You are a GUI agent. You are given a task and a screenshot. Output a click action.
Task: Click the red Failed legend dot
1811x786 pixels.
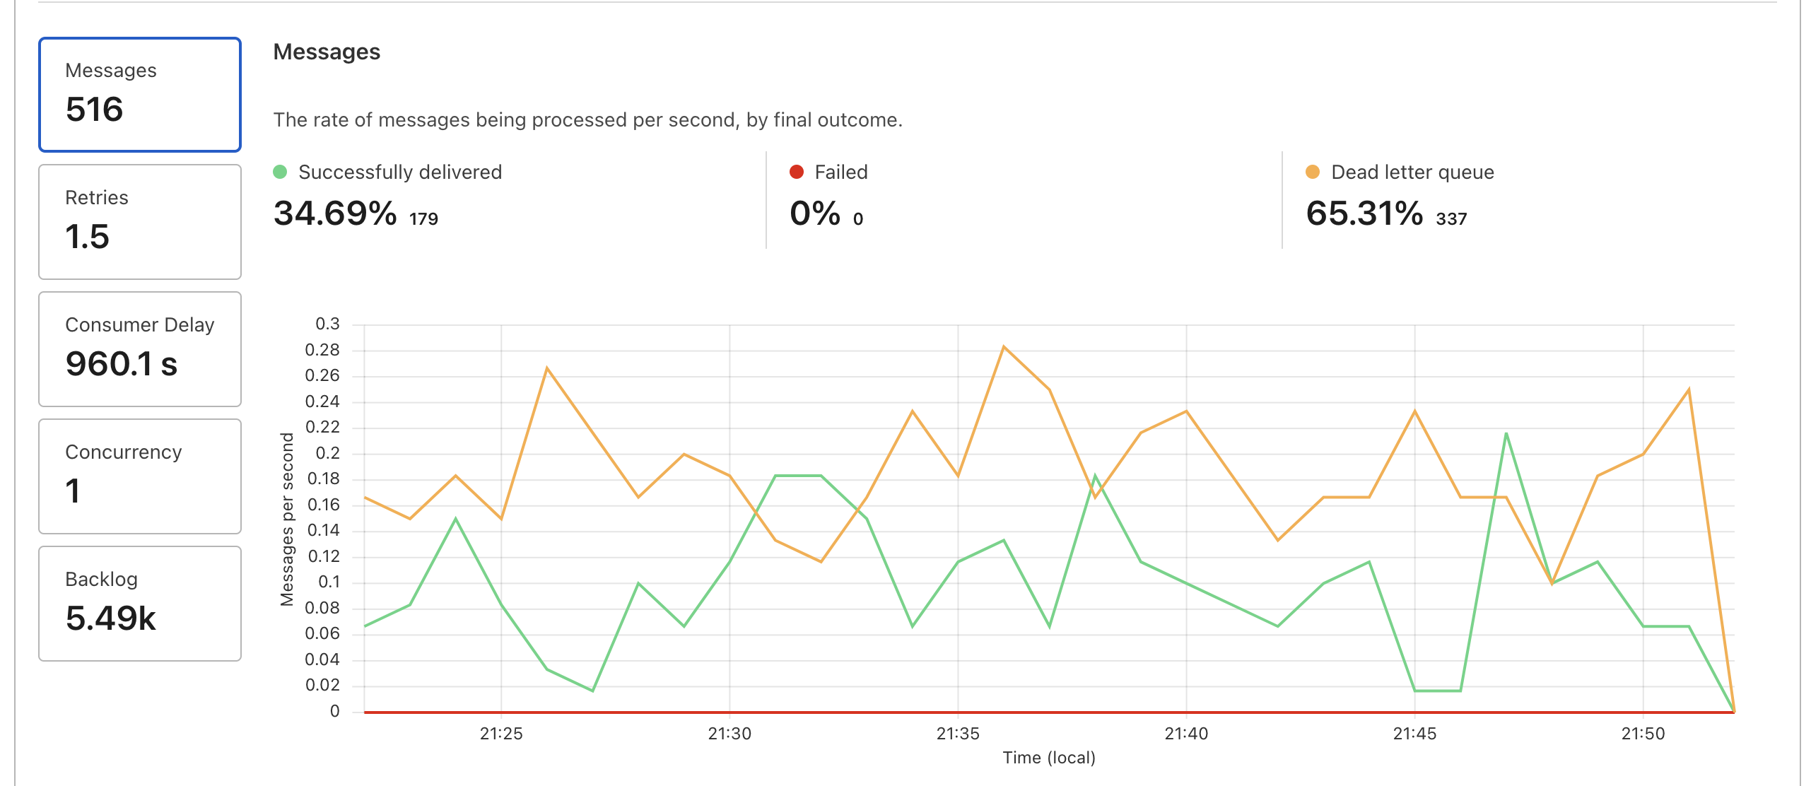[797, 172]
